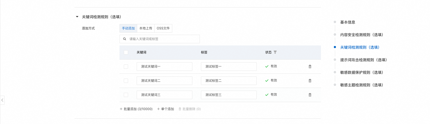
Task: Check the box for 测试关键词一 row
Action: pyautogui.click(x=126, y=67)
